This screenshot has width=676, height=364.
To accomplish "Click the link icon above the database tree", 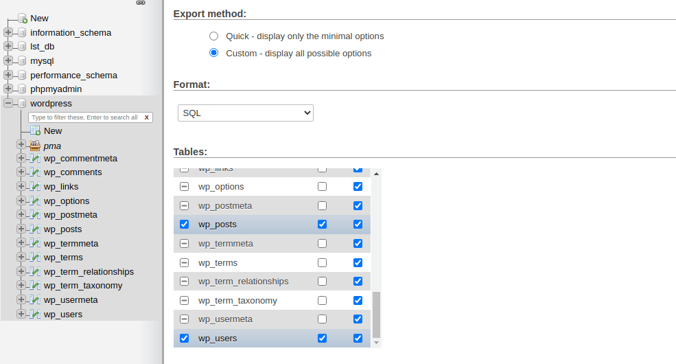I will [x=141, y=2].
